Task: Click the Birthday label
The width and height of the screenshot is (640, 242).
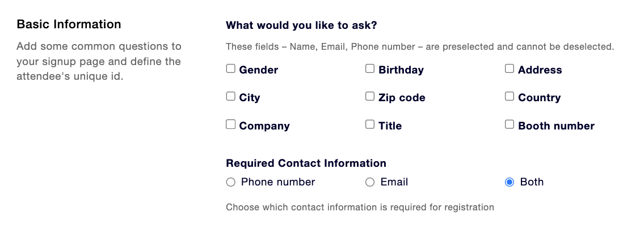Action: pos(401,70)
